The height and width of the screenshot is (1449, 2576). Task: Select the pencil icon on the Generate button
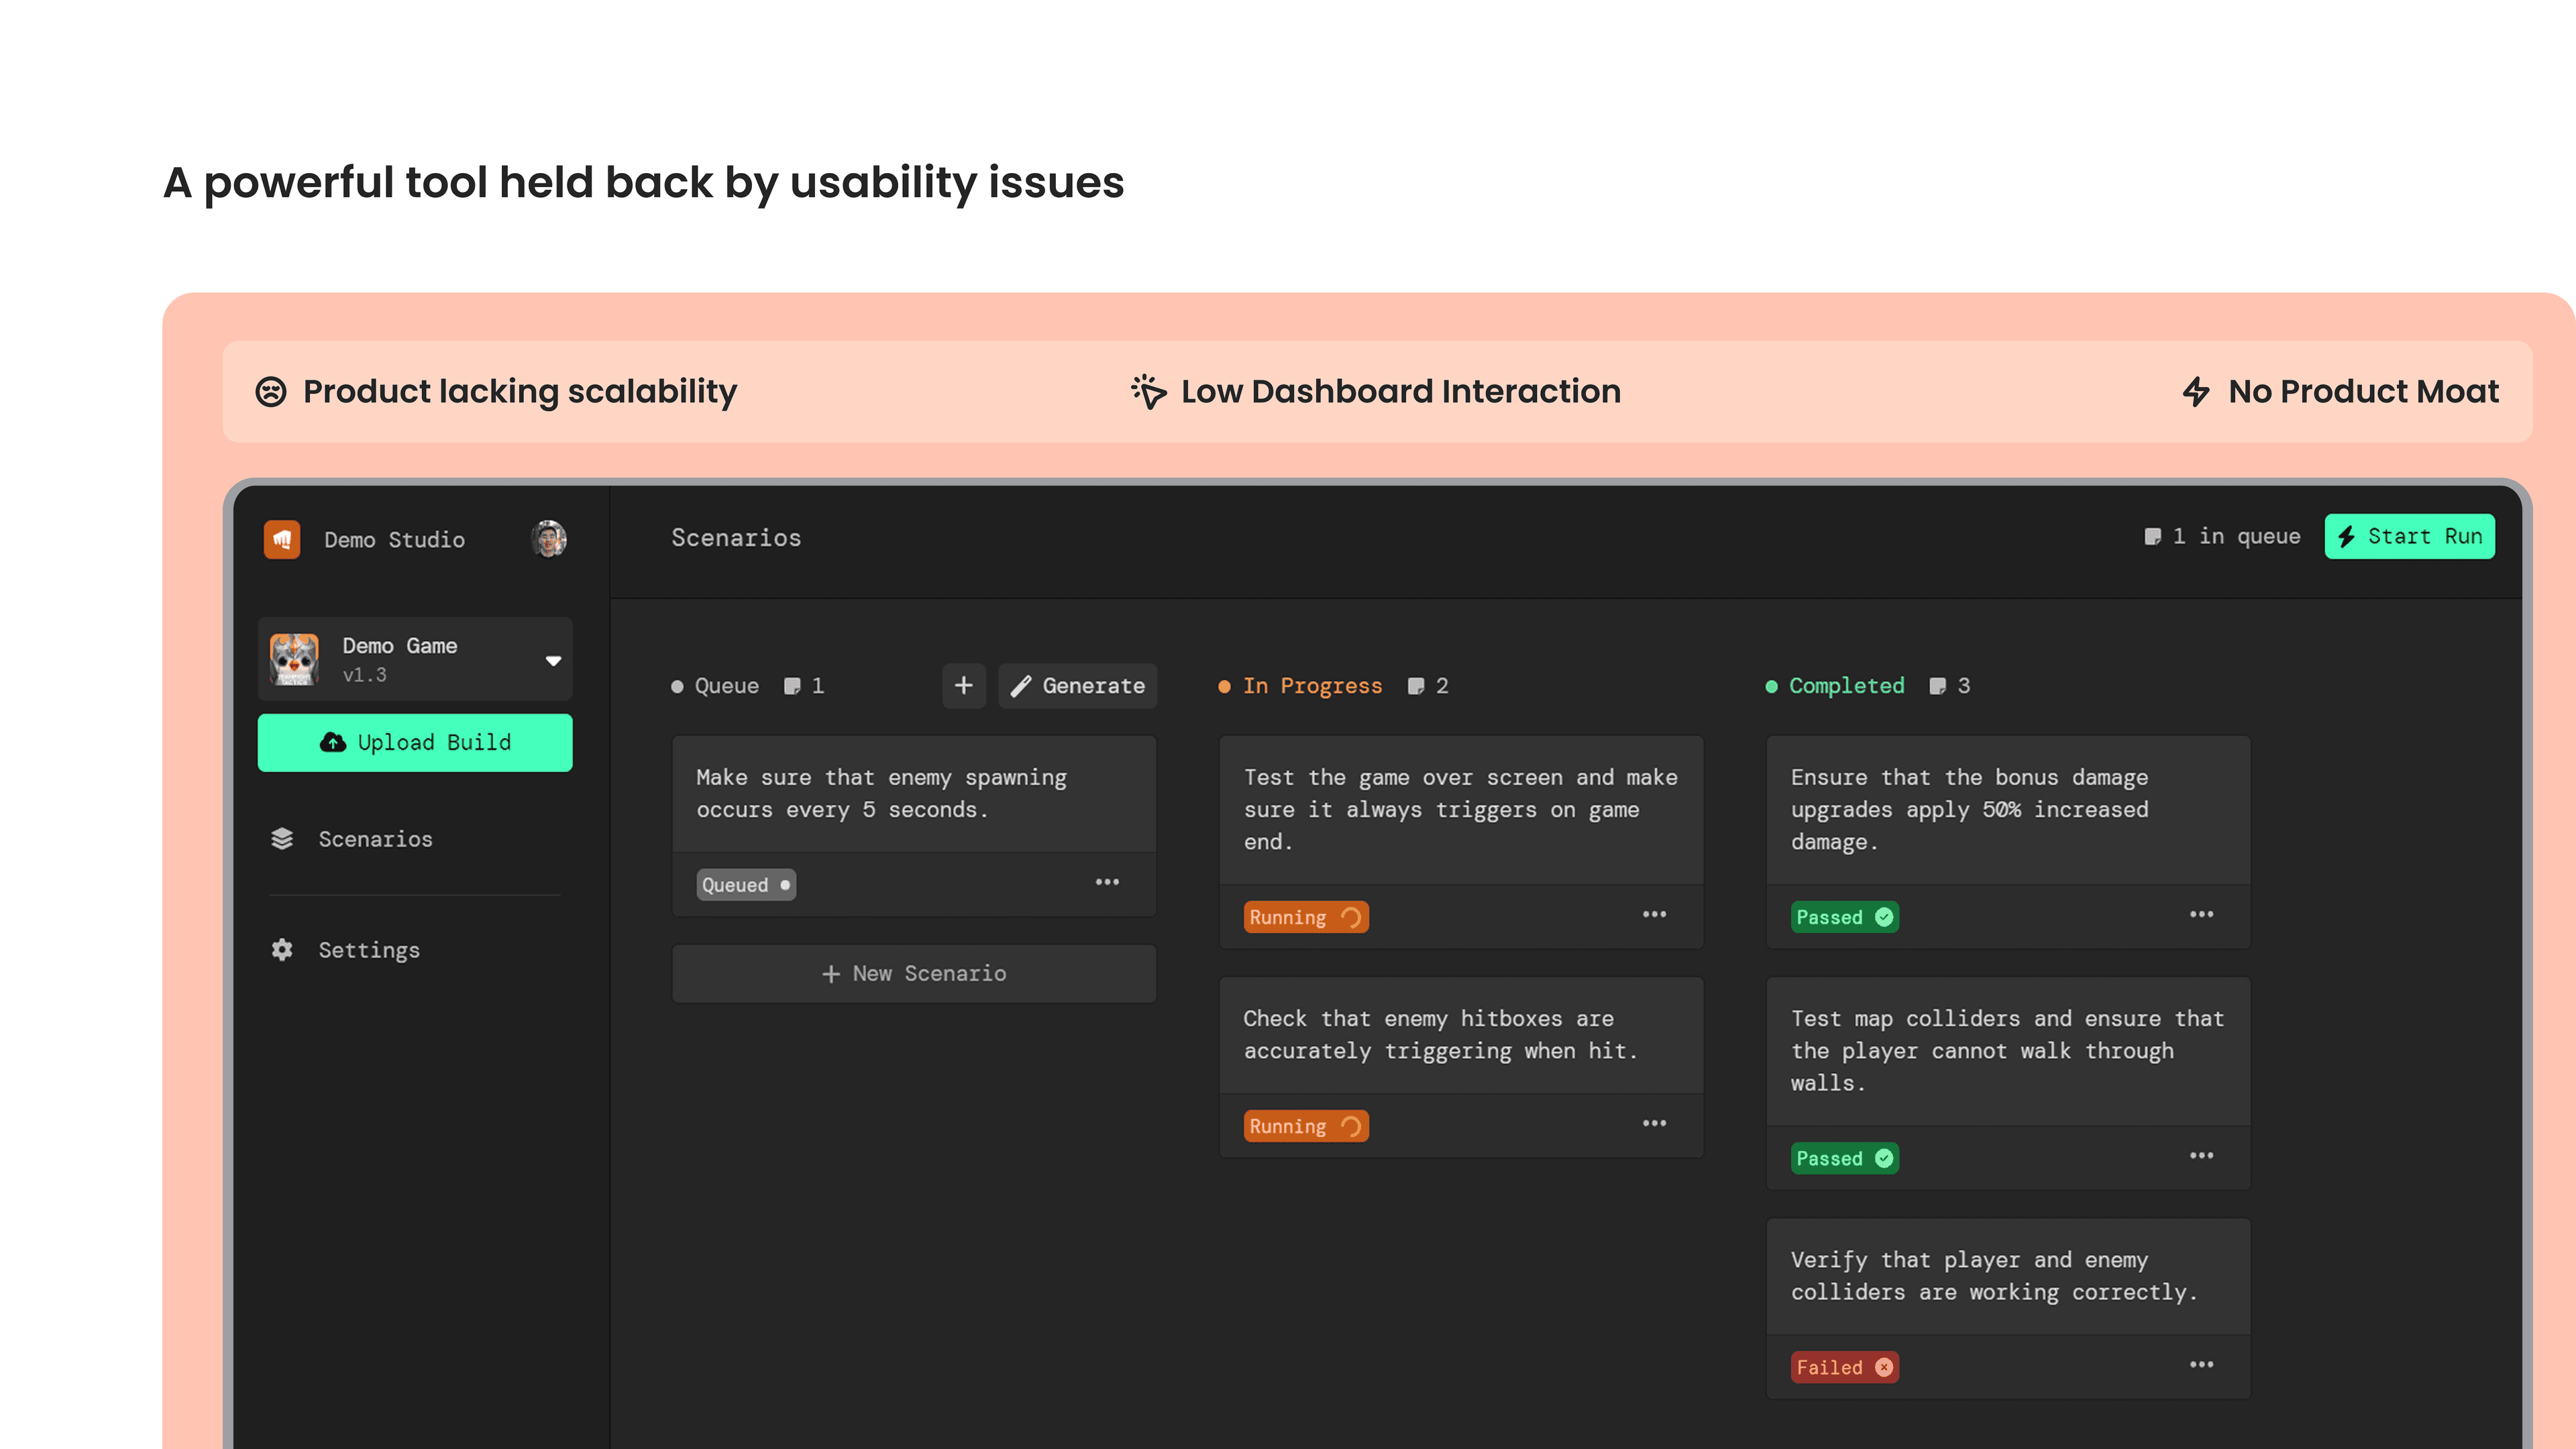click(1020, 686)
